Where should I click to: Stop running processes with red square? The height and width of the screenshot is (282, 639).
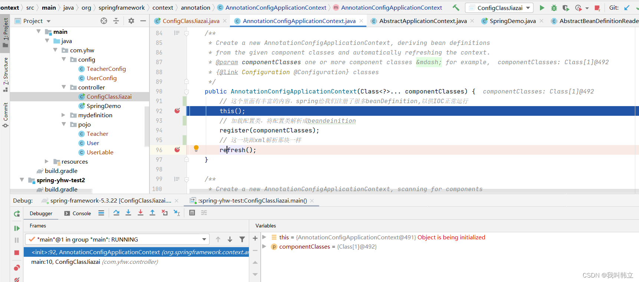pos(597,7)
